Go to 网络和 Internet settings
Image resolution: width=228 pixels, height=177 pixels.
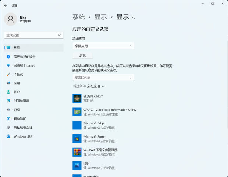tap(34, 65)
